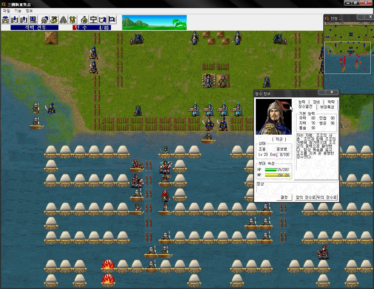Open the 파일 menu
The width and height of the screenshot is (374, 289).
pyautogui.click(x=6, y=11)
